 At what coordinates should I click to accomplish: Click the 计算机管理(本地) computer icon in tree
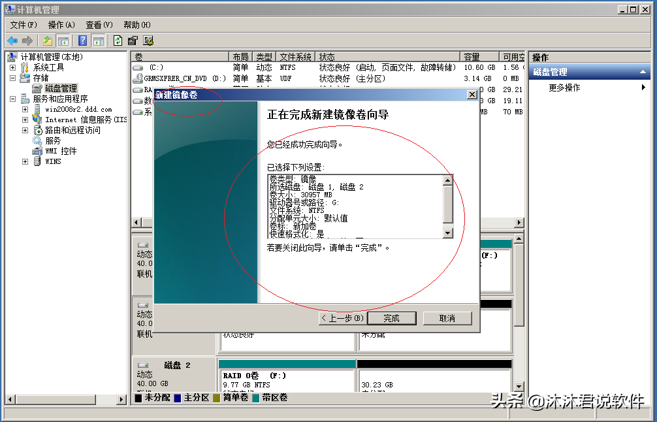click(12, 57)
